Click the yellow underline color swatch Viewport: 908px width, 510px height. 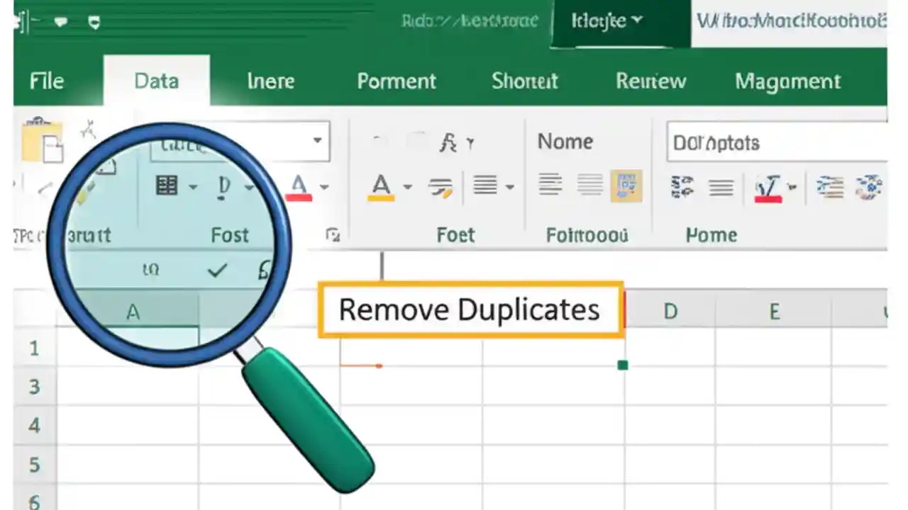point(382,196)
